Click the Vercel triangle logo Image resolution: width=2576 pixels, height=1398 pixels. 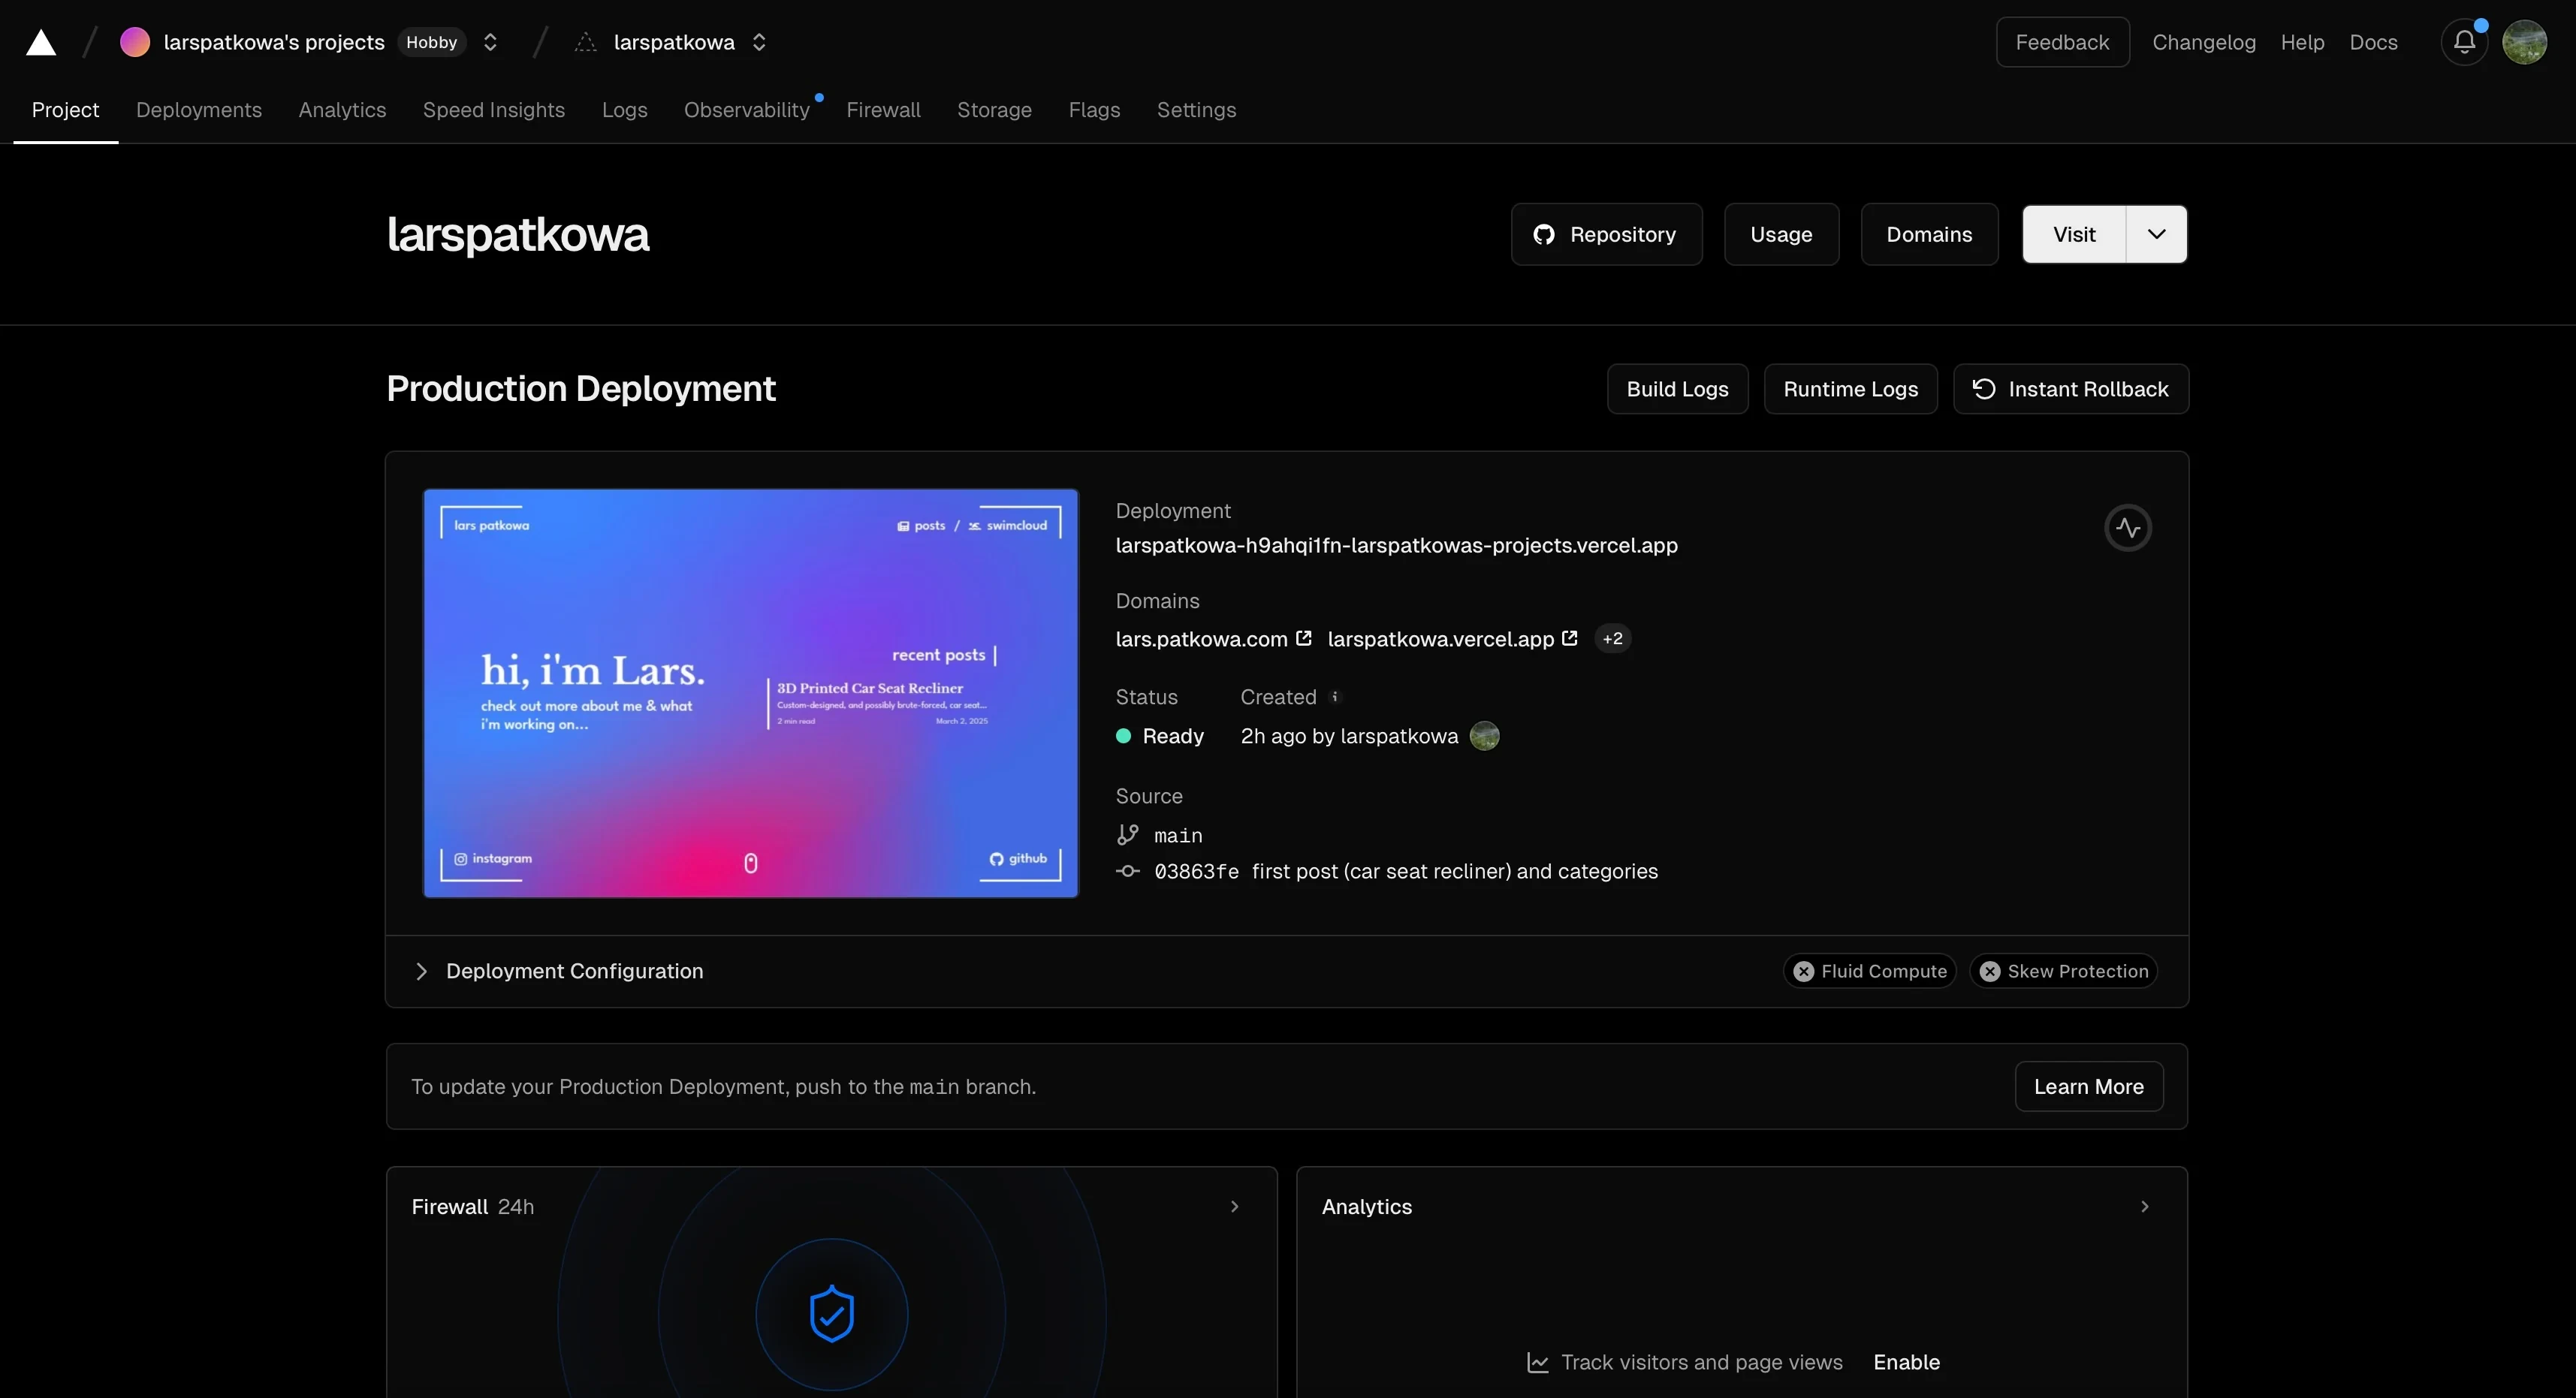(x=41, y=43)
